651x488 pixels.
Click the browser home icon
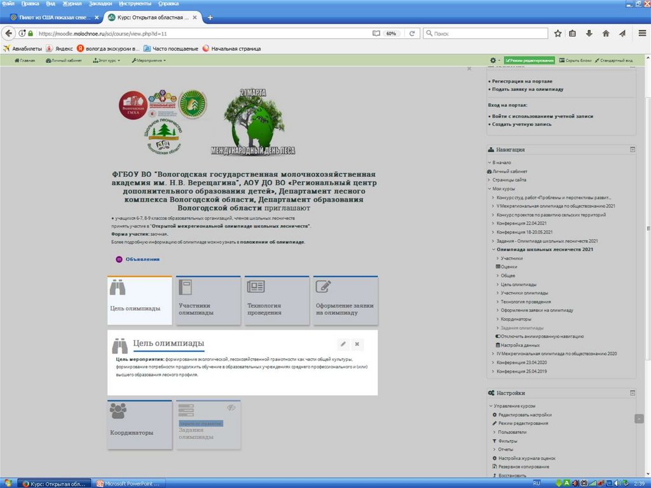click(x=606, y=33)
